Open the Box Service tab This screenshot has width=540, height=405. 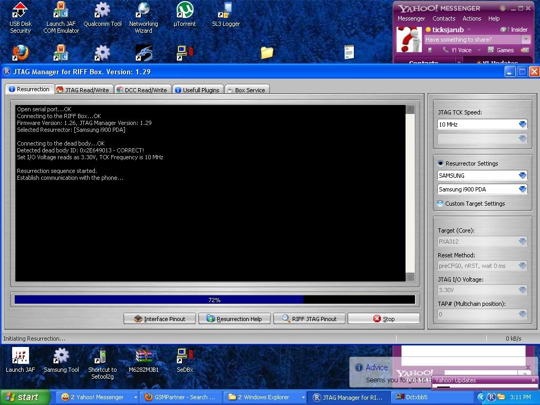247,90
